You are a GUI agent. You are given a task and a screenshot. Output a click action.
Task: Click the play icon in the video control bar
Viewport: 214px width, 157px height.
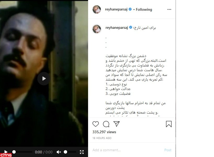tap(6, 152)
